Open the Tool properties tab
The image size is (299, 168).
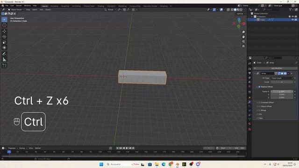pos(249,63)
